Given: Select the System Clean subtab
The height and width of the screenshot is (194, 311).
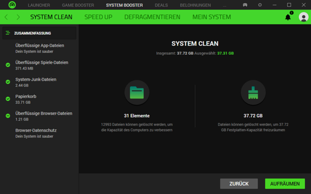Looking at the screenshot, I should tap(51, 17).
